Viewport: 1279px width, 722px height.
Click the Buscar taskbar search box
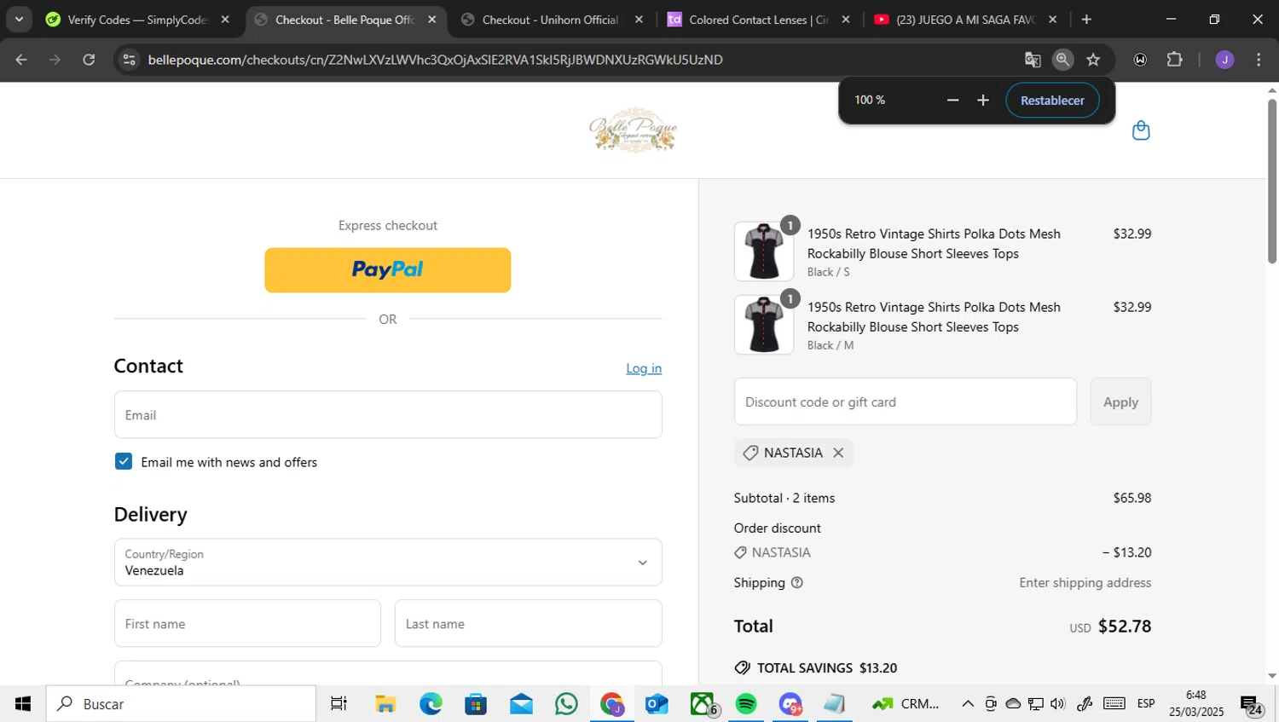pos(181,704)
